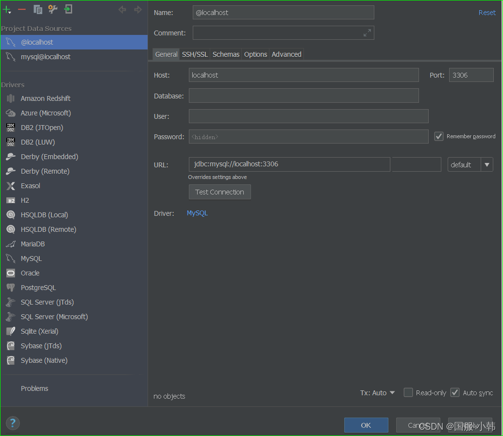The height and width of the screenshot is (436, 503).
Task: Select H2 driver
Action: (x=74, y=200)
